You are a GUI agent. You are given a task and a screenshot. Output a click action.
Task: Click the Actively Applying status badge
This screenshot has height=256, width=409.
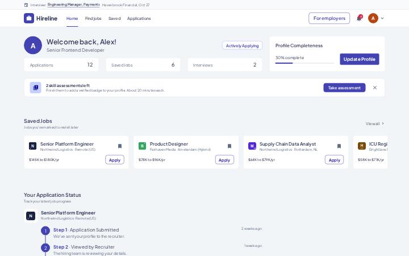(242, 46)
